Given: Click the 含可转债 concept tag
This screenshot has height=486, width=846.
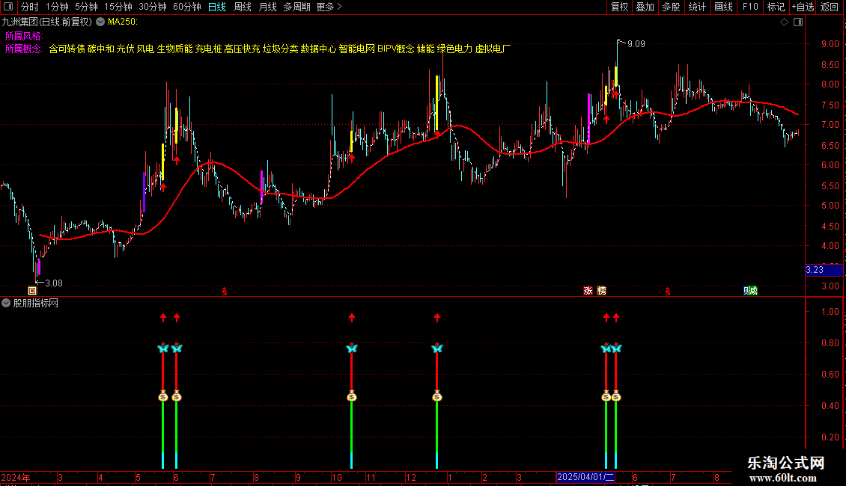Looking at the screenshot, I should click(x=67, y=49).
